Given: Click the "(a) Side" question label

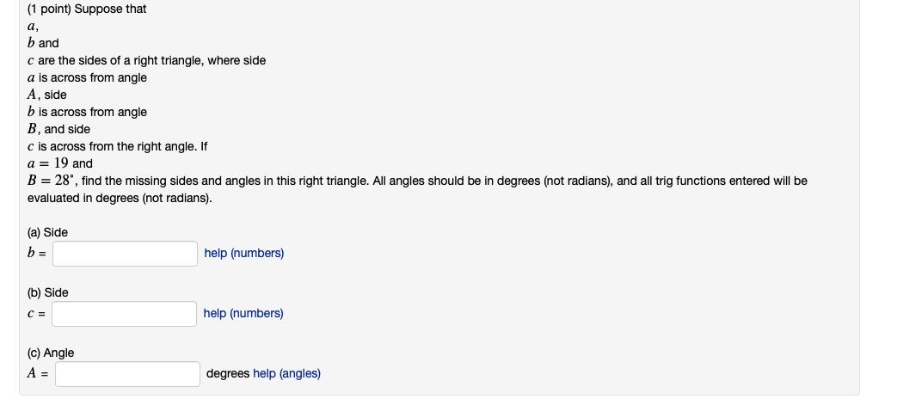Looking at the screenshot, I should click(x=47, y=233).
